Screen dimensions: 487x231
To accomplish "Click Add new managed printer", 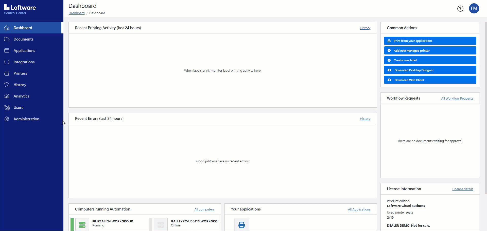I will coord(430,50).
